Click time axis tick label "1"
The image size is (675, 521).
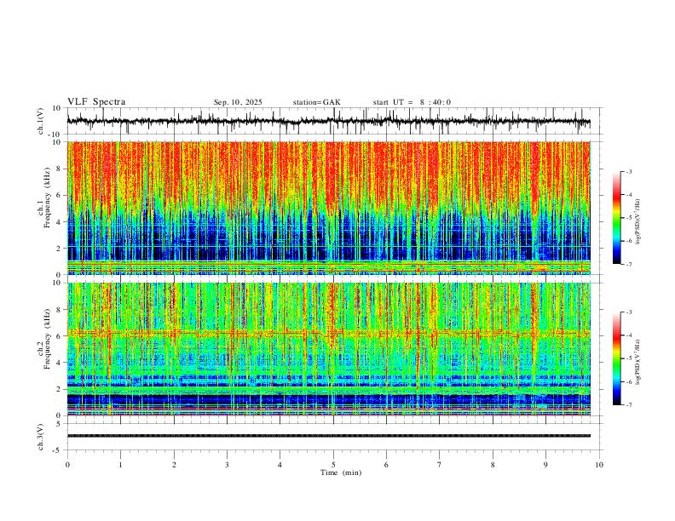pyautogui.click(x=120, y=465)
